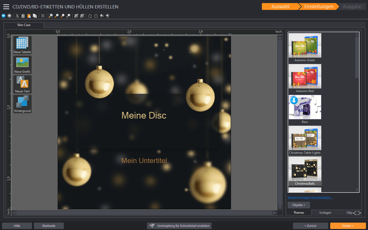Expand the Objekte > button
Viewport: 368px width, 230px height.
[x=299, y=205]
